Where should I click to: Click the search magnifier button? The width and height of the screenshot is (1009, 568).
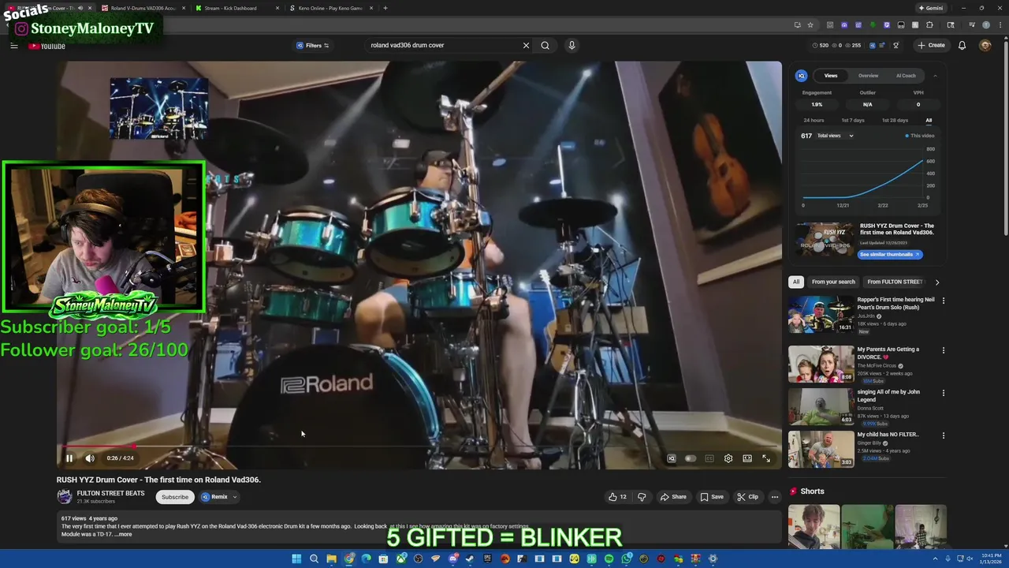point(545,45)
